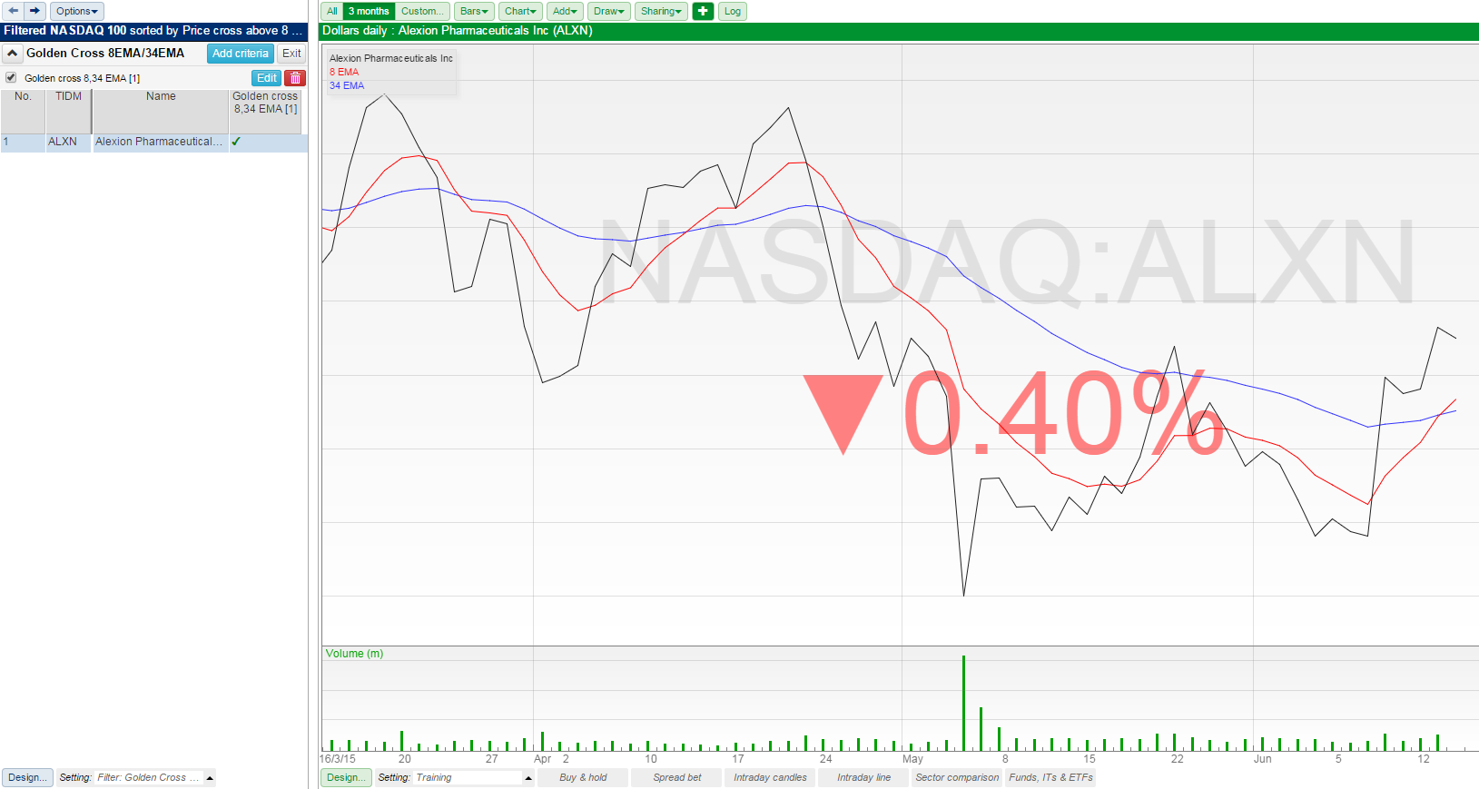Click the Volume (m) panel label

(354, 654)
